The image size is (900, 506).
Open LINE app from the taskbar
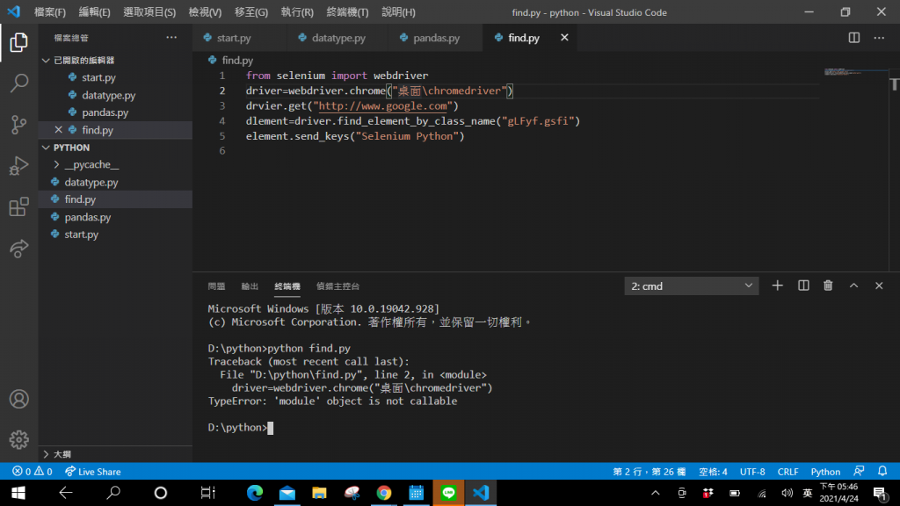click(x=448, y=493)
